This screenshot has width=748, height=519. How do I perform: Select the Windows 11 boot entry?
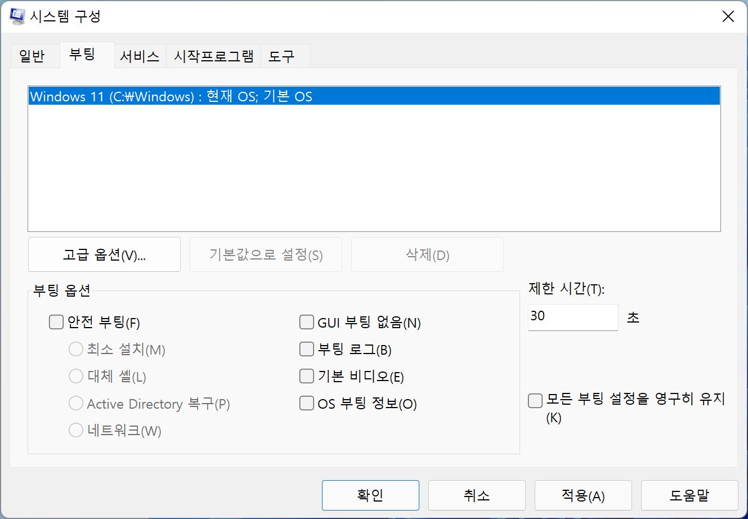click(x=374, y=96)
